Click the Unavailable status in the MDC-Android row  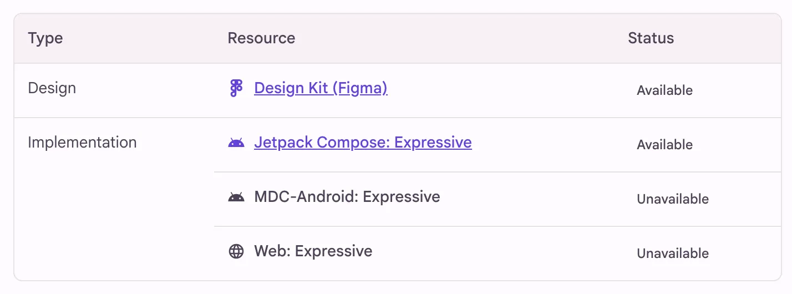(x=673, y=199)
